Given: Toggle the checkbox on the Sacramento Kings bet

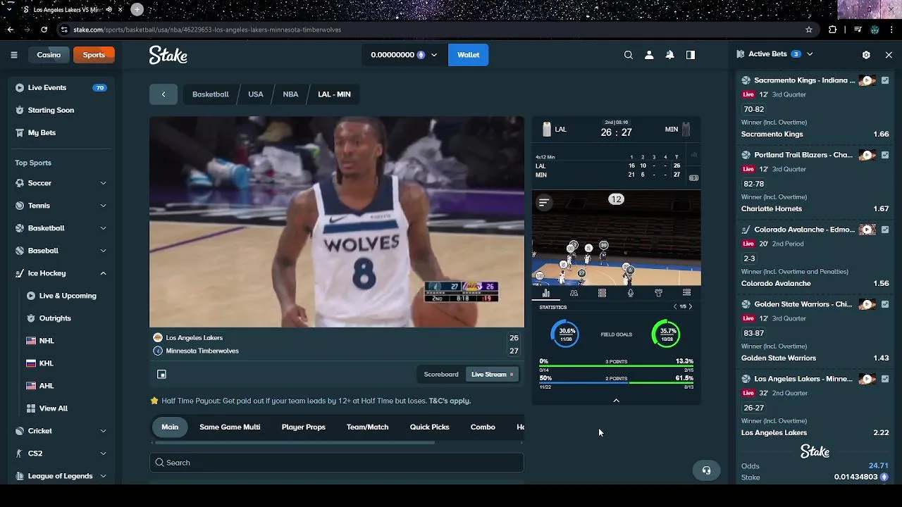Looking at the screenshot, I should [x=885, y=80].
